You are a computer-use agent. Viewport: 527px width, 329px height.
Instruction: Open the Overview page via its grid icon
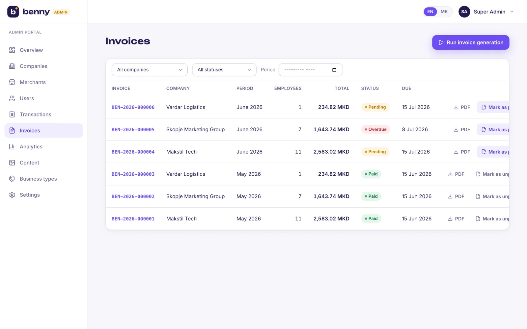(12, 50)
